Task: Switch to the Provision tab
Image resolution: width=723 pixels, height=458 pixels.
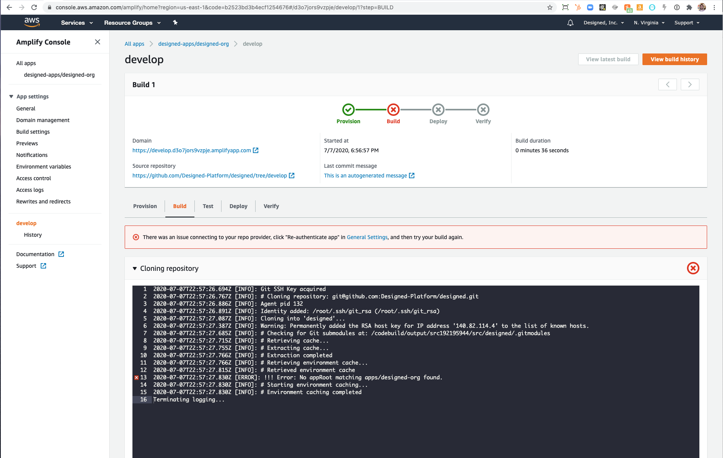Action: 145,206
